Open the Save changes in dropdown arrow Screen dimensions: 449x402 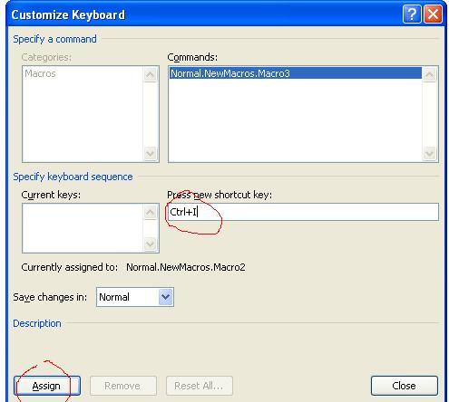pos(165,297)
